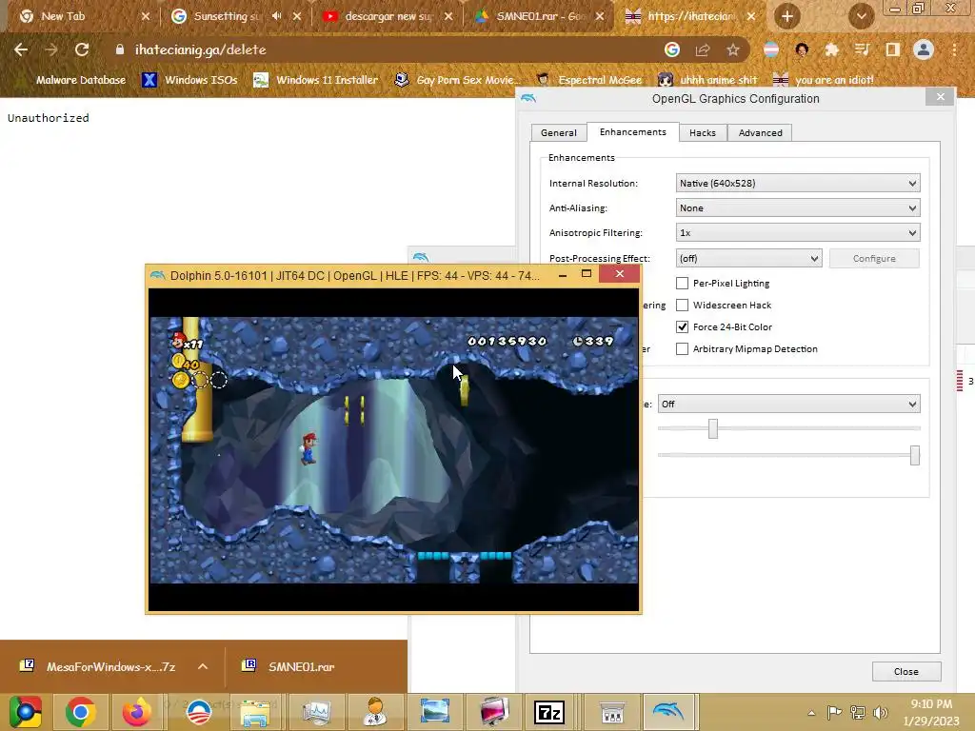Open the MesaForWindows-x...7z download item
Screen dimensions: 975x731
[x=99, y=666]
